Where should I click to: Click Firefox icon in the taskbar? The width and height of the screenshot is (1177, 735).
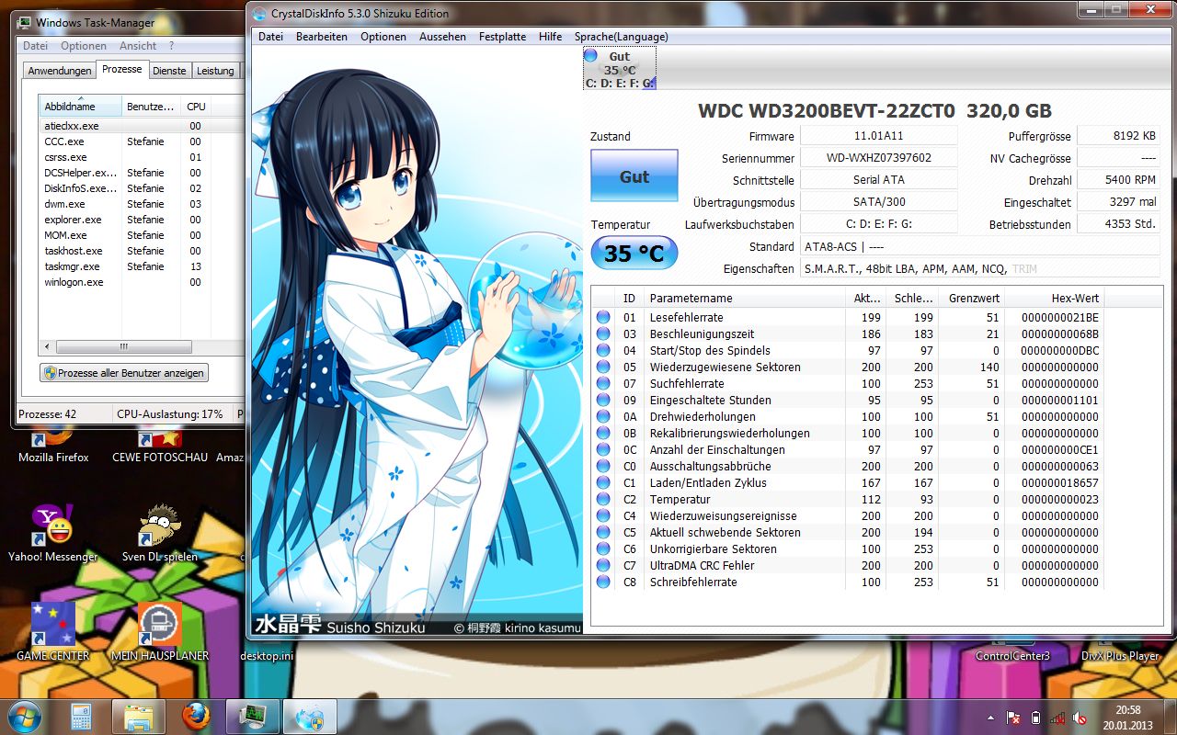pos(196,716)
